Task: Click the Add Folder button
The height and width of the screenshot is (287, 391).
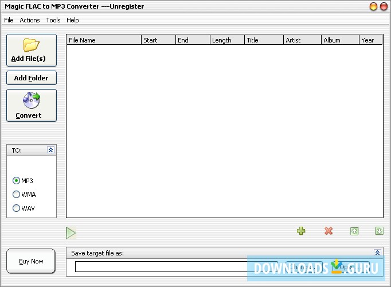Action: tap(32, 78)
